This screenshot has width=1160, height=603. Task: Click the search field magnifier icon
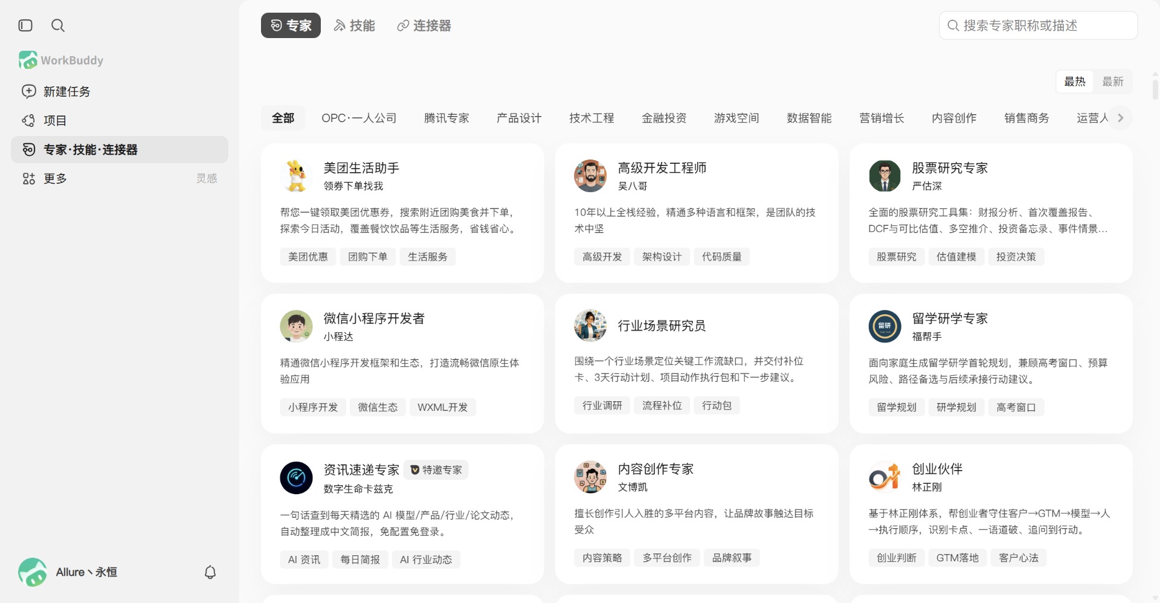point(953,25)
